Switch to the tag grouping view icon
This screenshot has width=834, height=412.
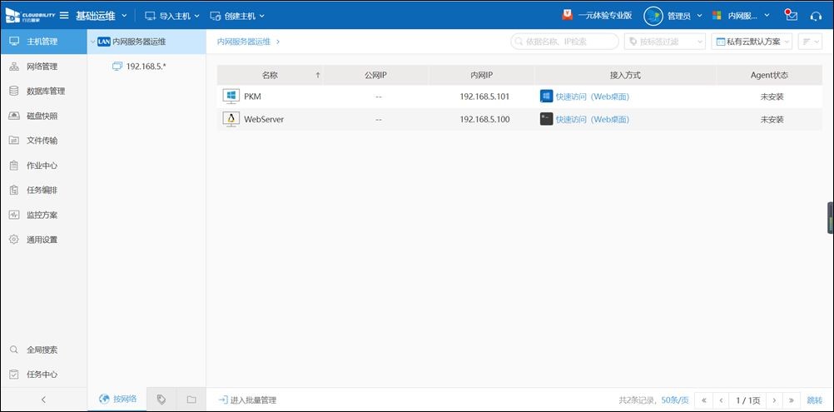coord(161,400)
